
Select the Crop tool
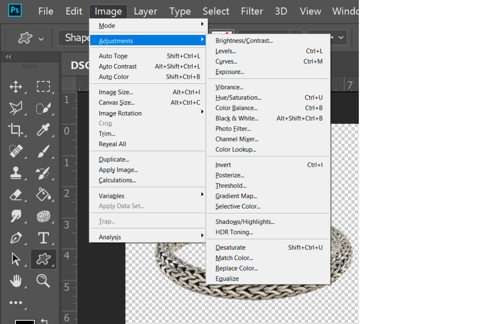pyautogui.click(x=16, y=130)
